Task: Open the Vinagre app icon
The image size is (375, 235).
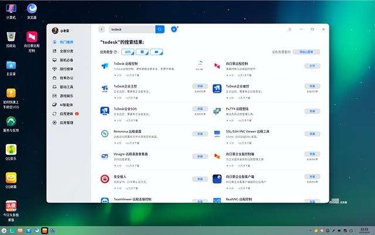Action: tap(105, 156)
